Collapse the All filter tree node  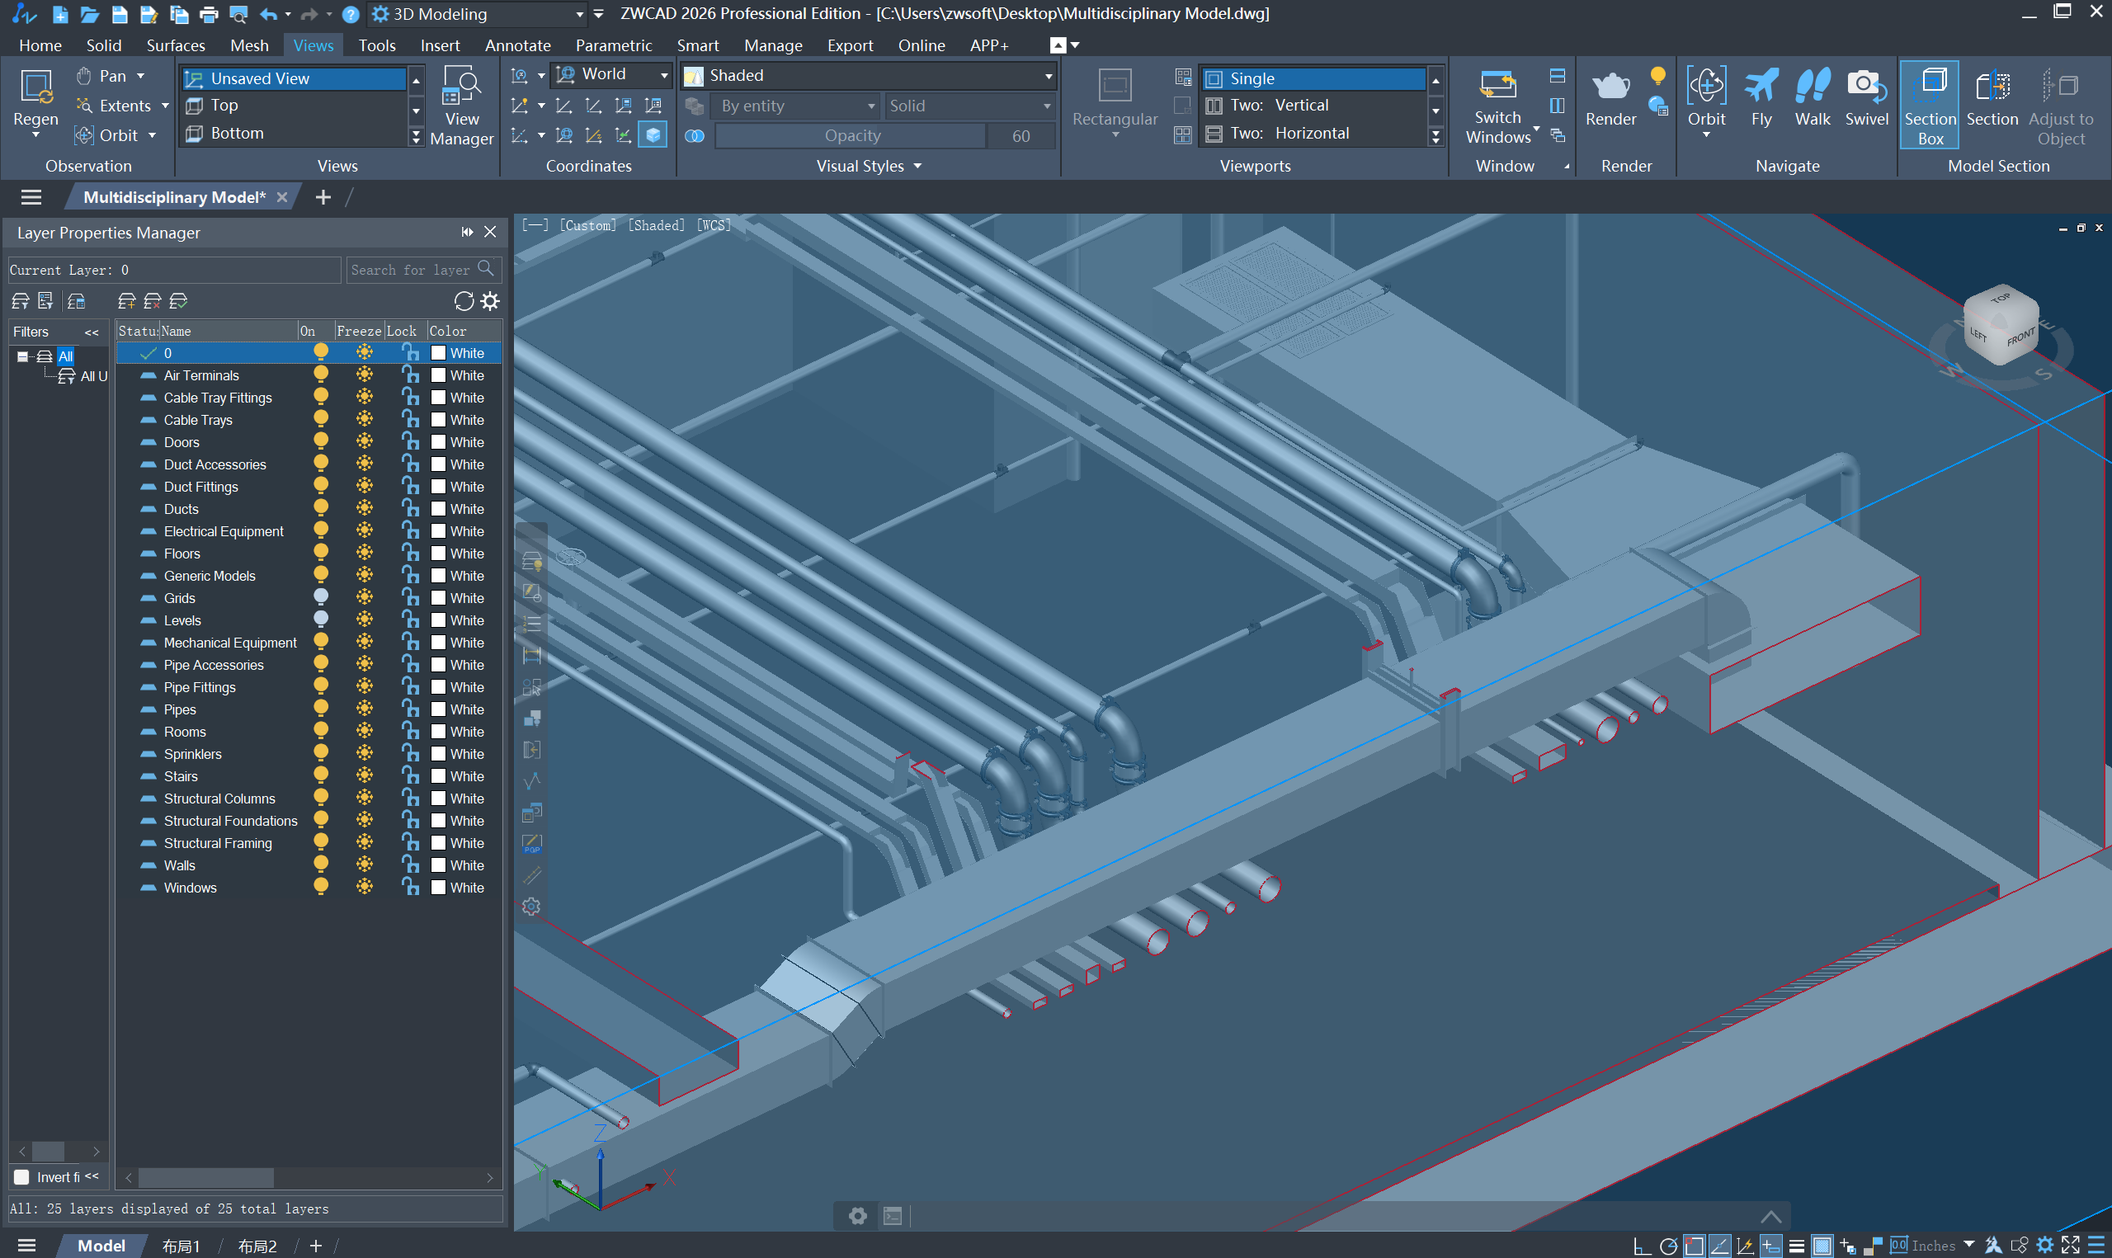23,356
